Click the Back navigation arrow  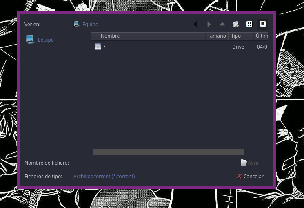[x=195, y=24]
